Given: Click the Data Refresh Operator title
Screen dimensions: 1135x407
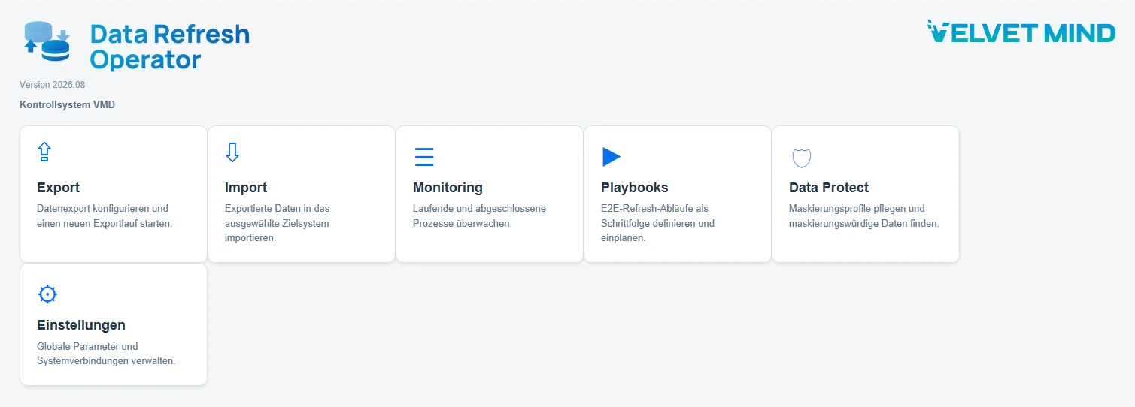Looking at the screenshot, I should [169, 47].
